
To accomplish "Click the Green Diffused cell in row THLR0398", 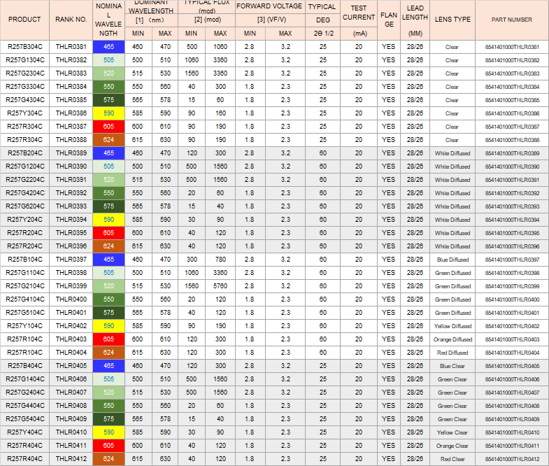I will click(452, 273).
